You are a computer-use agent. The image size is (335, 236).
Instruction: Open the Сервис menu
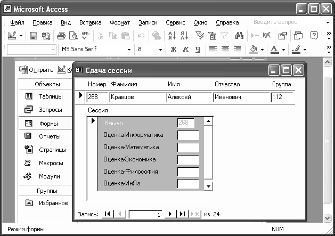coord(175,22)
